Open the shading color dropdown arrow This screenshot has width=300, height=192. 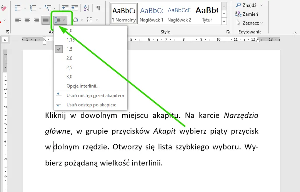point(82,20)
